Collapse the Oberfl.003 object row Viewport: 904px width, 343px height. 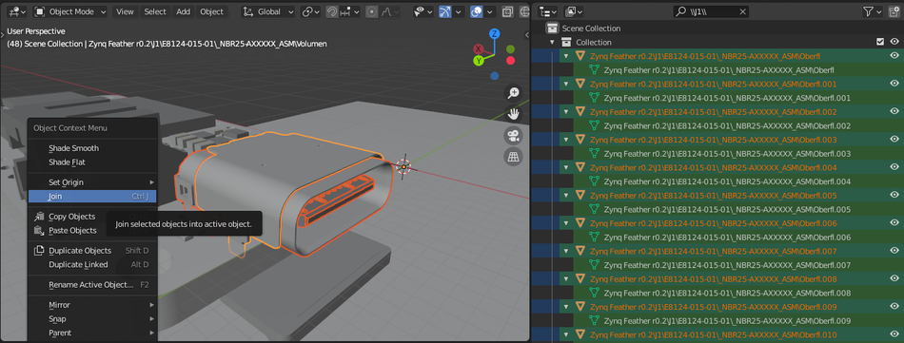coord(566,140)
